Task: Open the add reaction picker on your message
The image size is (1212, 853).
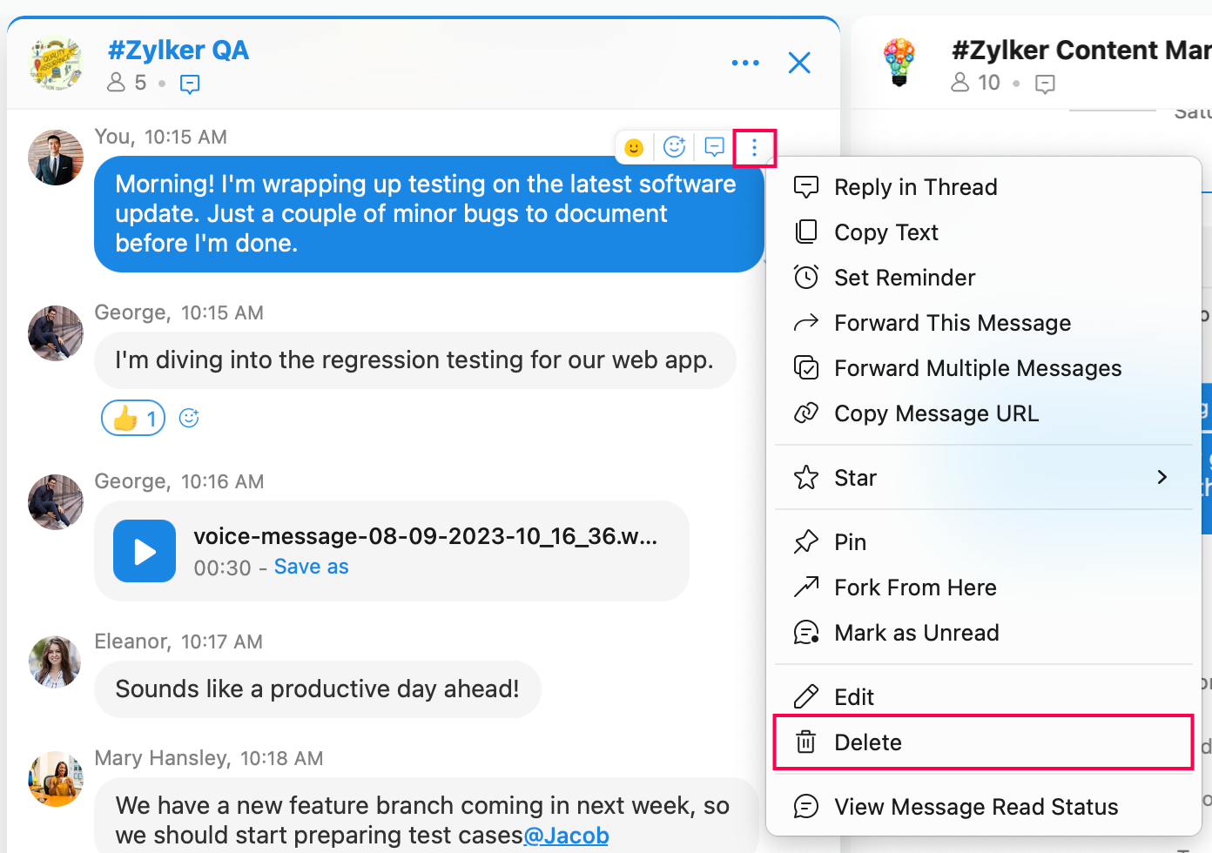Action: (674, 147)
